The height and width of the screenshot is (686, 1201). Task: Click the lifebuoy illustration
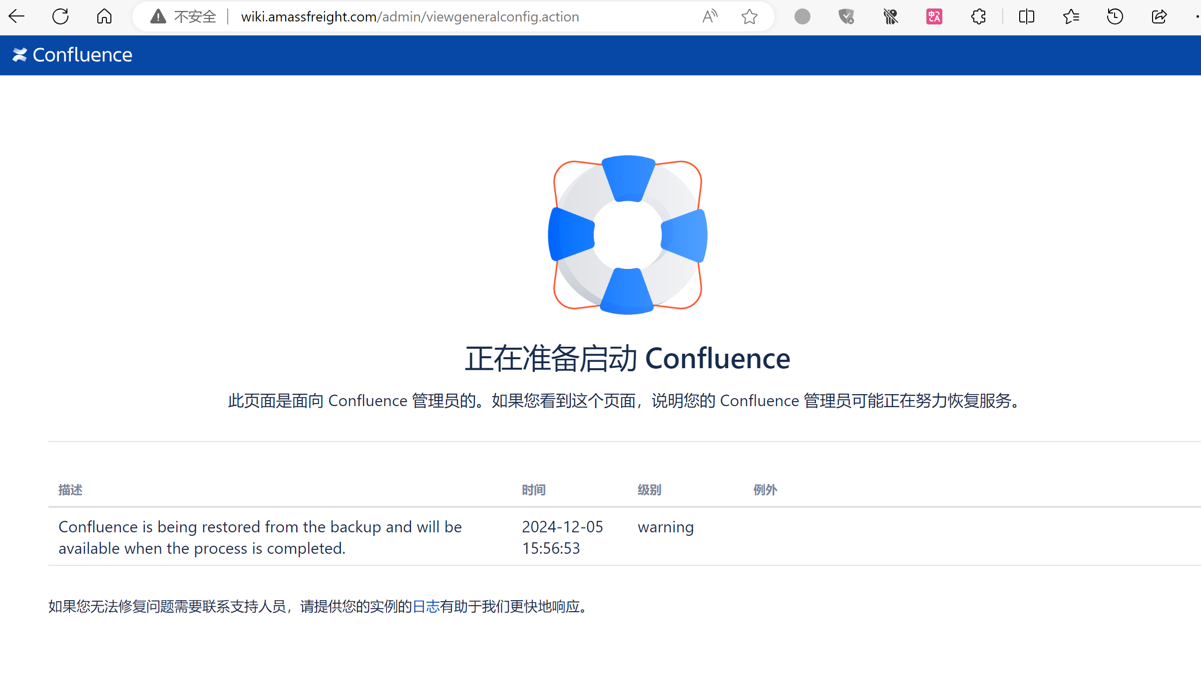[628, 234]
